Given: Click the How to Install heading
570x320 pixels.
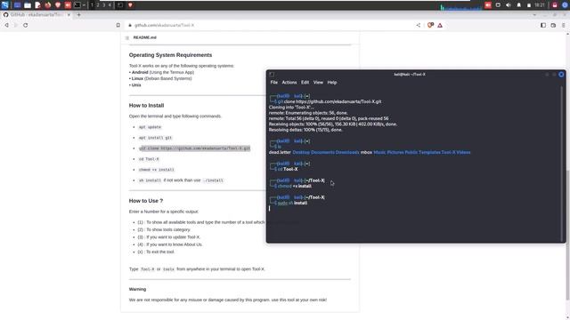Looking at the screenshot, I should tap(146, 106).
